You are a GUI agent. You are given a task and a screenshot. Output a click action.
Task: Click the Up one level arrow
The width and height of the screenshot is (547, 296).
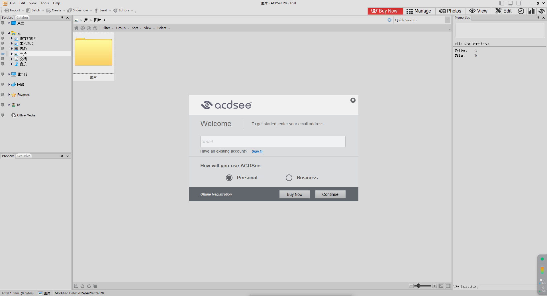[x=95, y=28]
